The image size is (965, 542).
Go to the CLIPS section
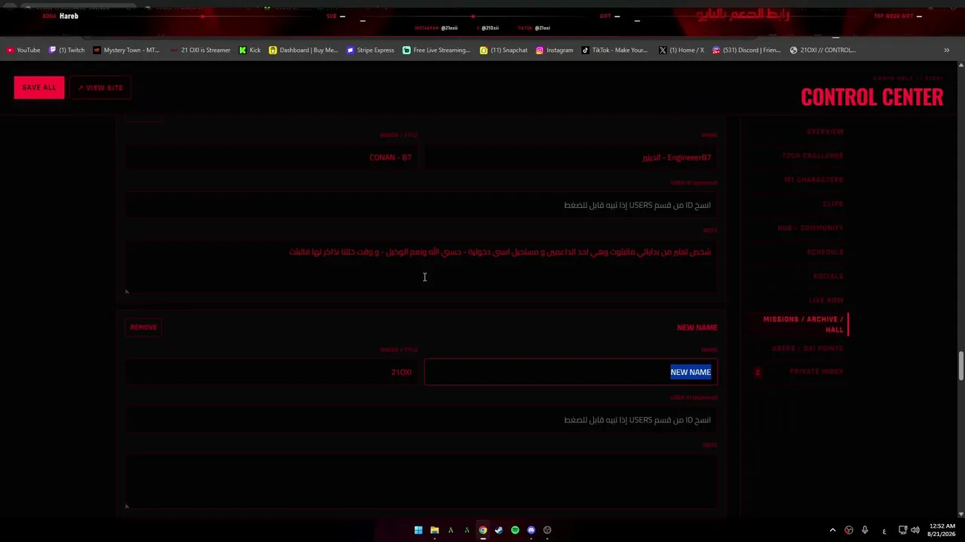[x=833, y=204]
